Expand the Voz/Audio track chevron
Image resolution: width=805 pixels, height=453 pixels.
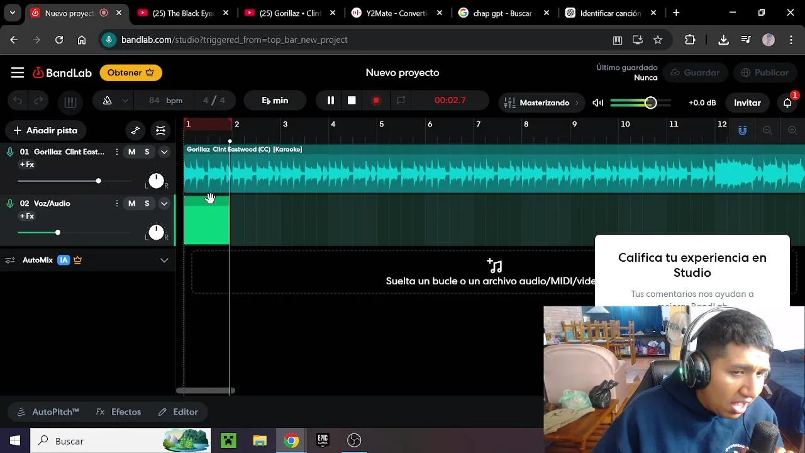164,203
